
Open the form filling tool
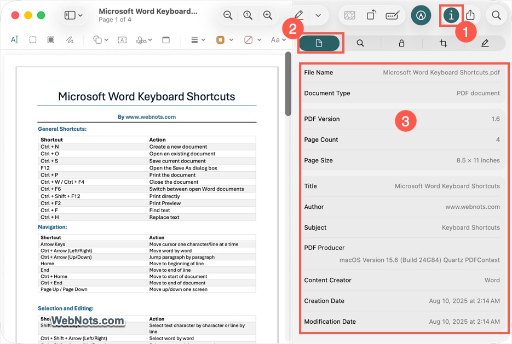(393, 15)
